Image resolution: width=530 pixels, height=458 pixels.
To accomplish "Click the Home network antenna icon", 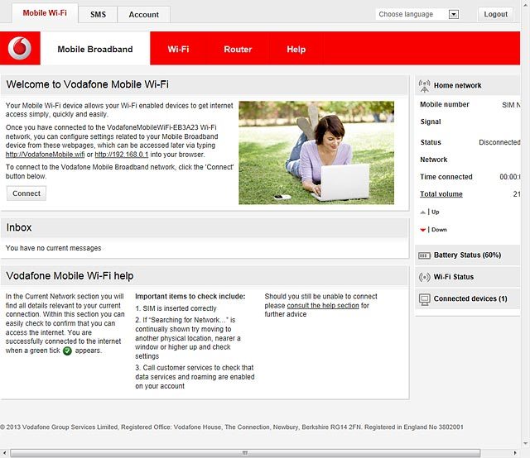I will point(424,86).
